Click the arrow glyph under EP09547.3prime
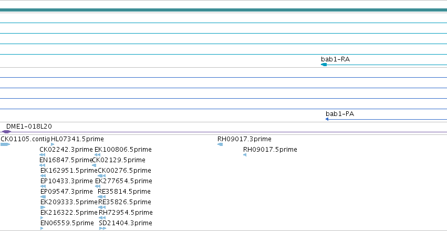Screen dimensions: 447x231 pos(43,197)
